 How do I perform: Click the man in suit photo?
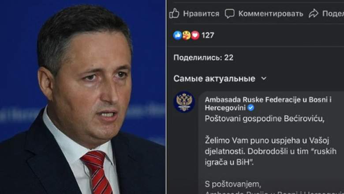83,97
